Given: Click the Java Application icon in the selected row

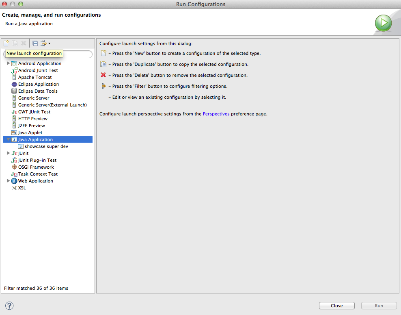Looking at the screenshot, I should click(14, 139).
